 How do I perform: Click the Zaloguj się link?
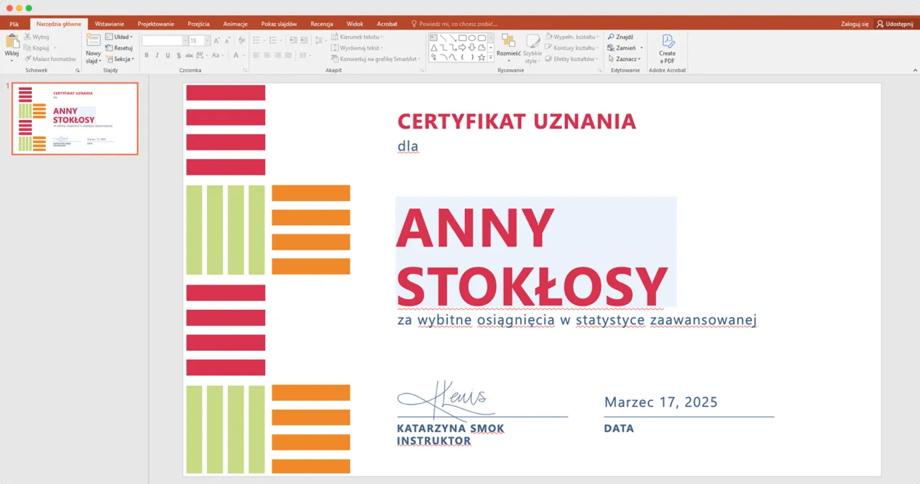[854, 24]
